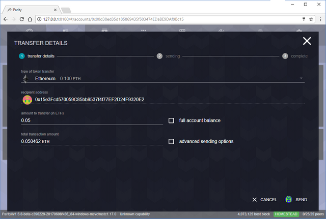The width and height of the screenshot is (326, 219).
Task: Click the Parity version string in status bar
Action: (59, 214)
